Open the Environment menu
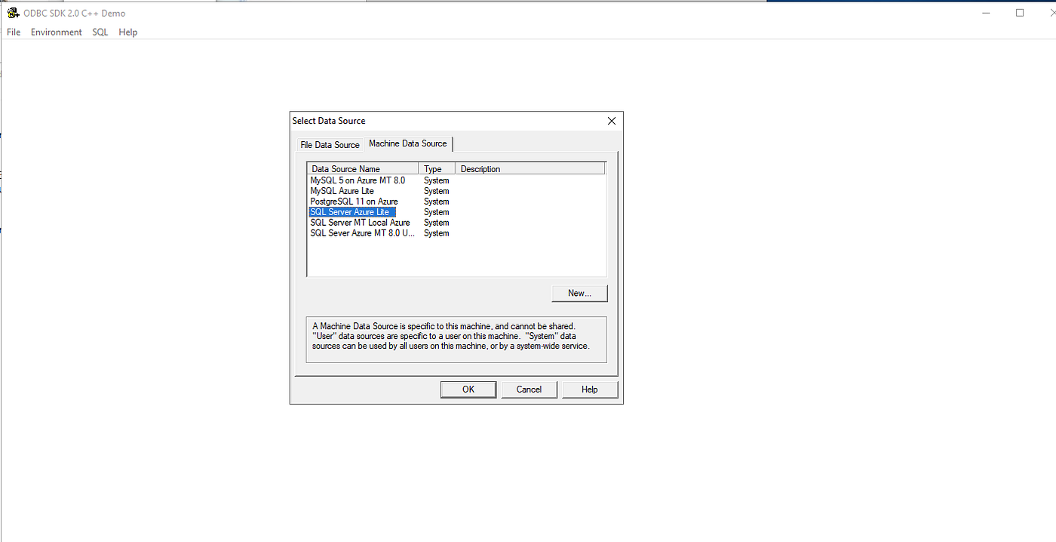Viewport: 1056px width, 542px height. (x=57, y=32)
